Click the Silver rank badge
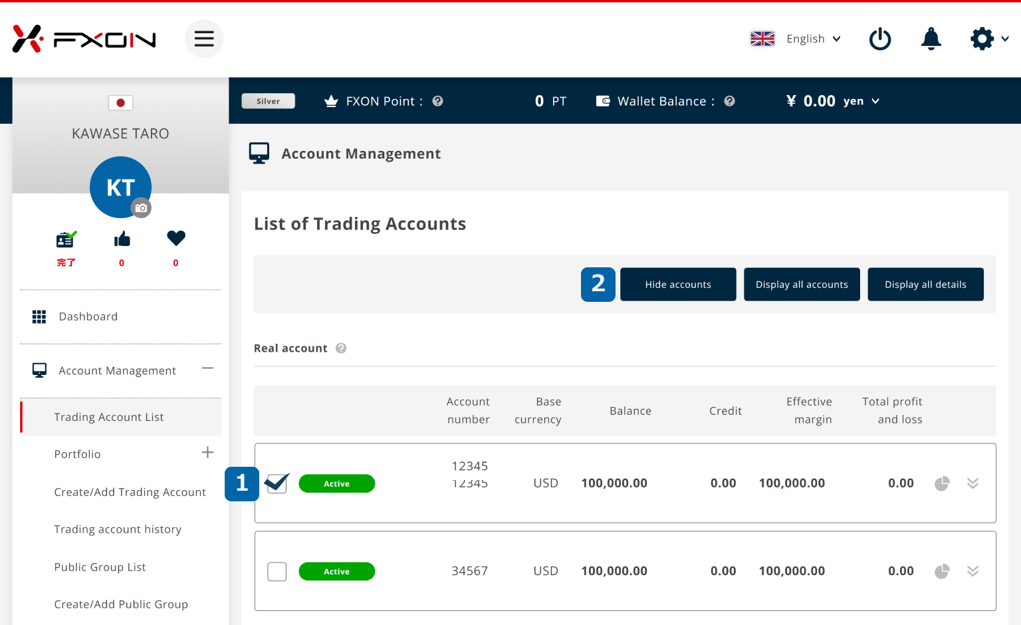This screenshot has height=625, width=1021. pyautogui.click(x=269, y=101)
